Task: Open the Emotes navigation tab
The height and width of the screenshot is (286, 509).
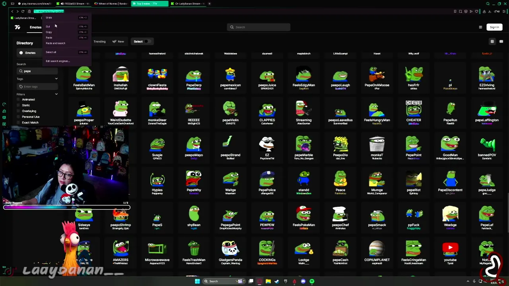Action: [x=35, y=27]
